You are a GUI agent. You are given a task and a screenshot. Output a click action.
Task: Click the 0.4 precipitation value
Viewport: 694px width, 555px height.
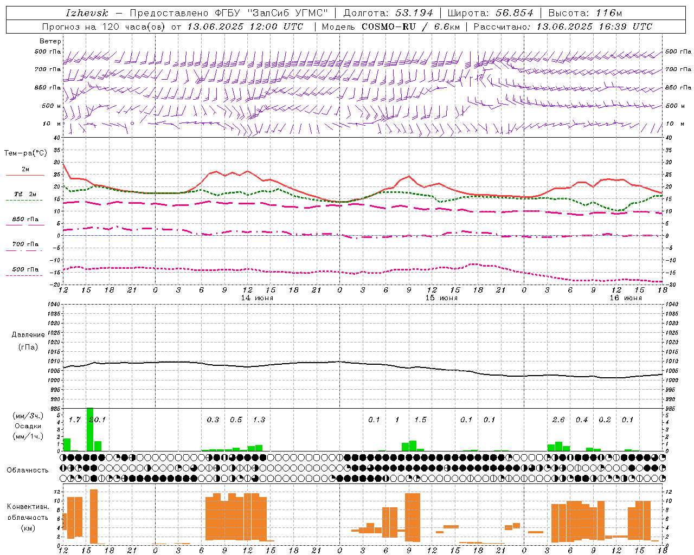click(582, 420)
